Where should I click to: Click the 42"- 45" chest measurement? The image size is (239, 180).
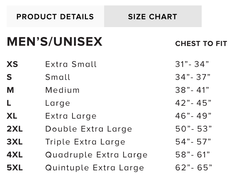193,103
